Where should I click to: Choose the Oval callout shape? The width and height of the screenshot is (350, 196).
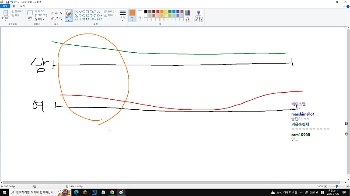tap(94, 19)
